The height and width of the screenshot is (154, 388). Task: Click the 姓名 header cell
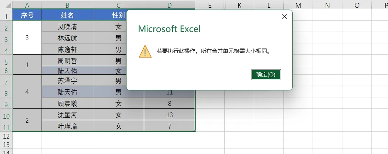coord(67,15)
